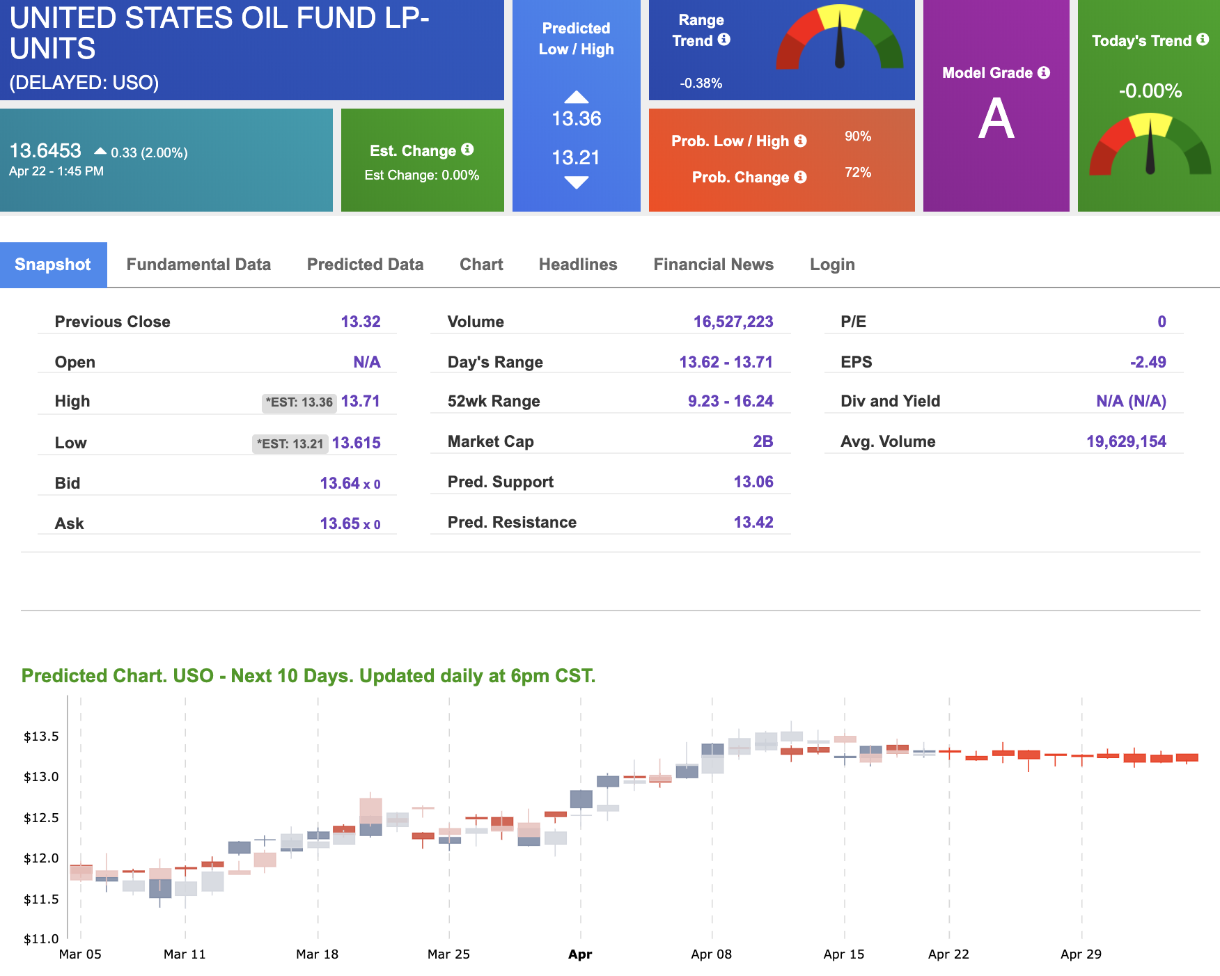Screen dimensions: 1220x976
Task: Click the Volume value 16,527,223
Action: 733,322
